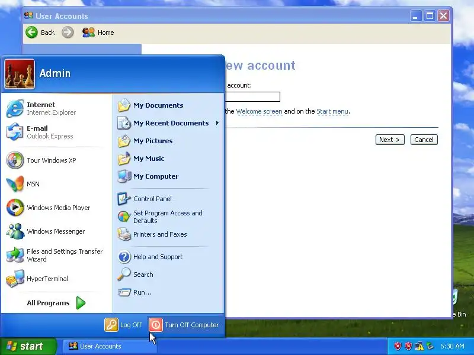Open the Welcome screen link
The width and height of the screenshot is (474, 355).
click(259, 111)
